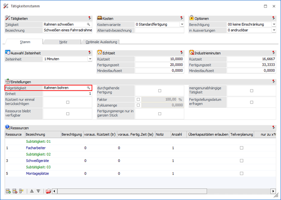Click the red folder icon in bottom toolbar

[48, 191]
